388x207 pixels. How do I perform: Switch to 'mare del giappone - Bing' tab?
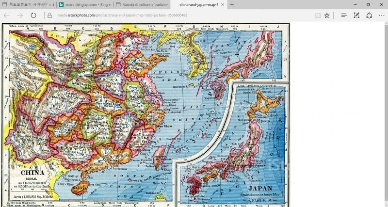click(x=85, y=4)
